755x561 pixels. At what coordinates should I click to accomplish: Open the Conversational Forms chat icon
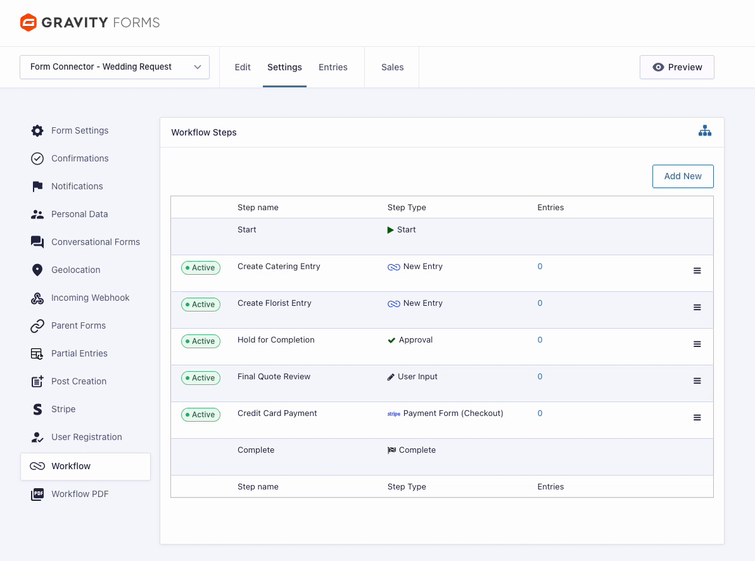tap(37, 243)
